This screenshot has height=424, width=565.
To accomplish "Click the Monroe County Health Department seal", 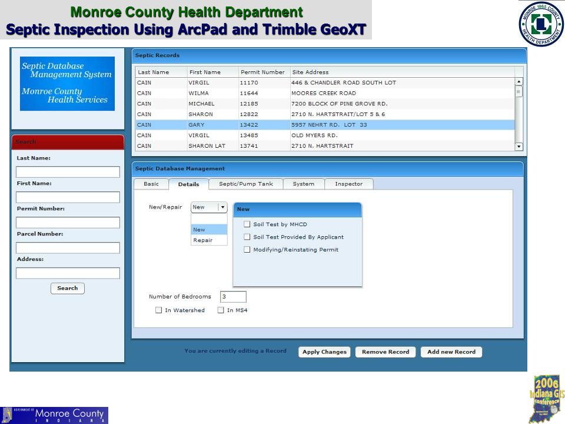I will pyautogui.click(x=541, y=24).
